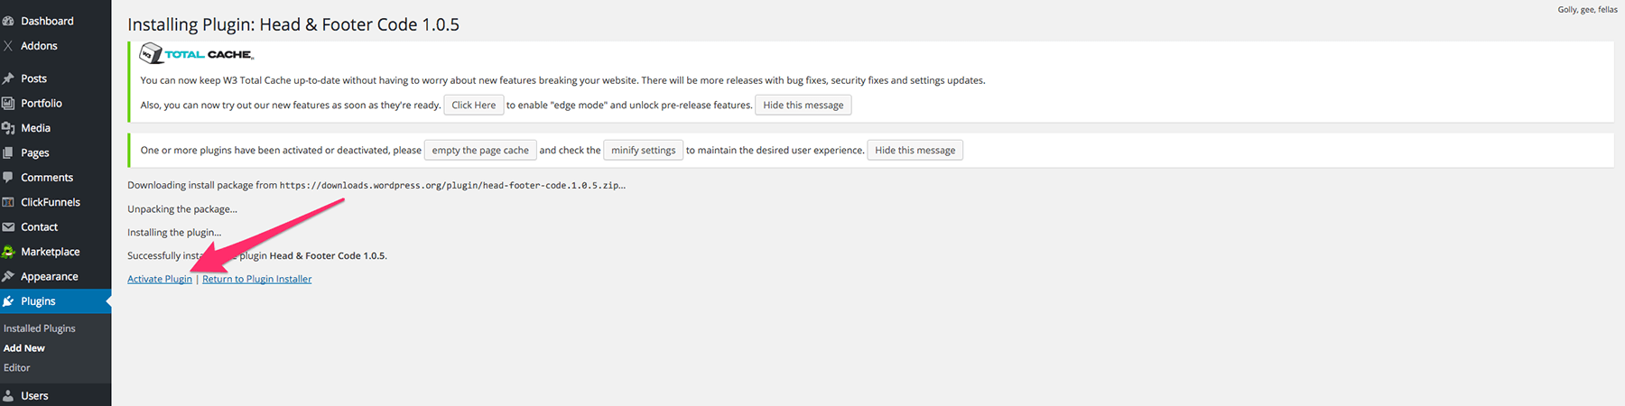Click the Contact envelope icon

pyautogui.click(x=8, y=227)
